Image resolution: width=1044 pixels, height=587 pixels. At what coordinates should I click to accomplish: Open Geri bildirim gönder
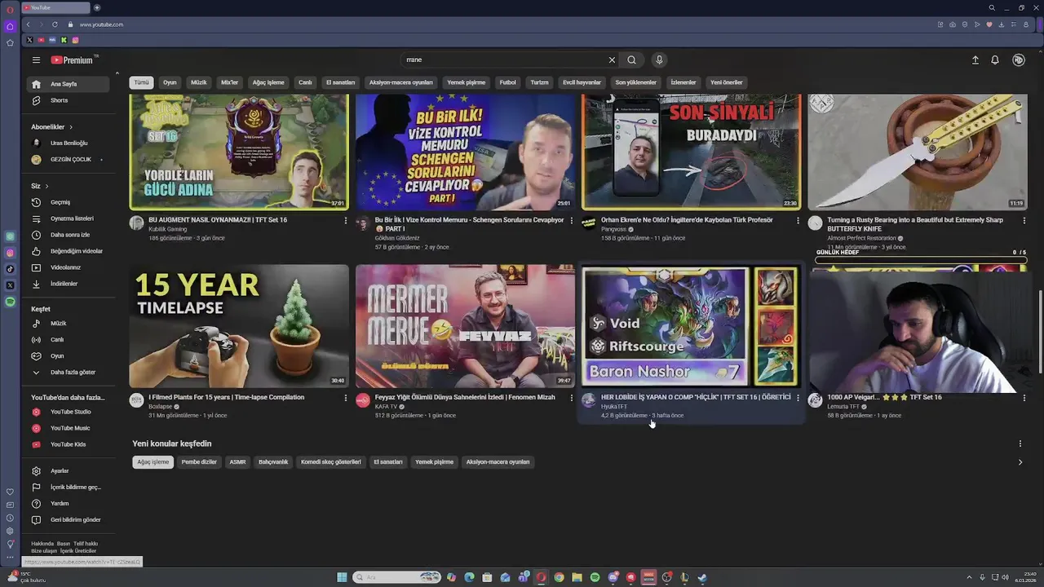pyautogui.click(x=67, y=520)
